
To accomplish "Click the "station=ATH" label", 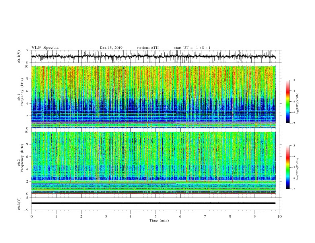I will [148, 48].
